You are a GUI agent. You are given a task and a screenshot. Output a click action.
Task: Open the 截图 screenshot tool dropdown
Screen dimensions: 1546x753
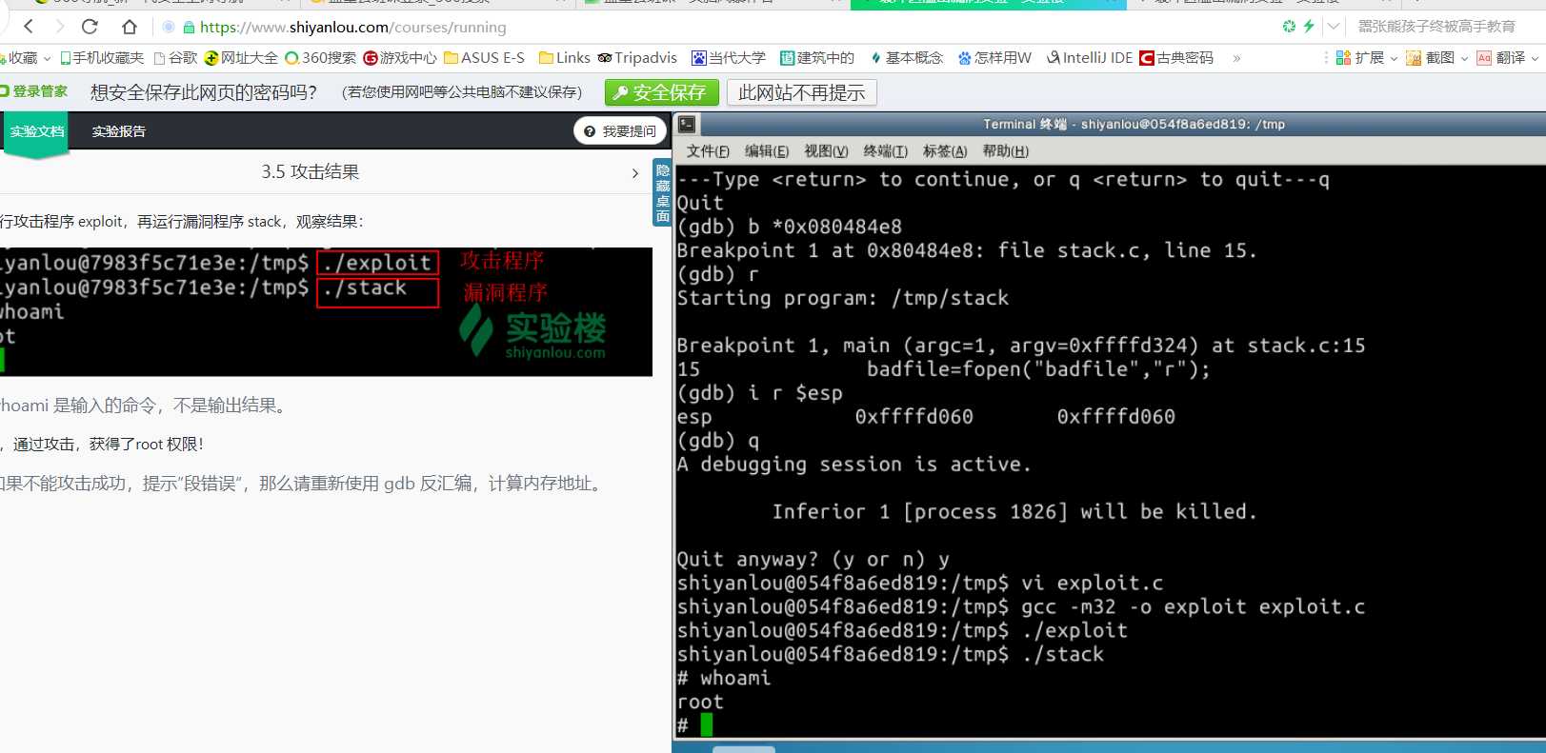(1436, 58)
